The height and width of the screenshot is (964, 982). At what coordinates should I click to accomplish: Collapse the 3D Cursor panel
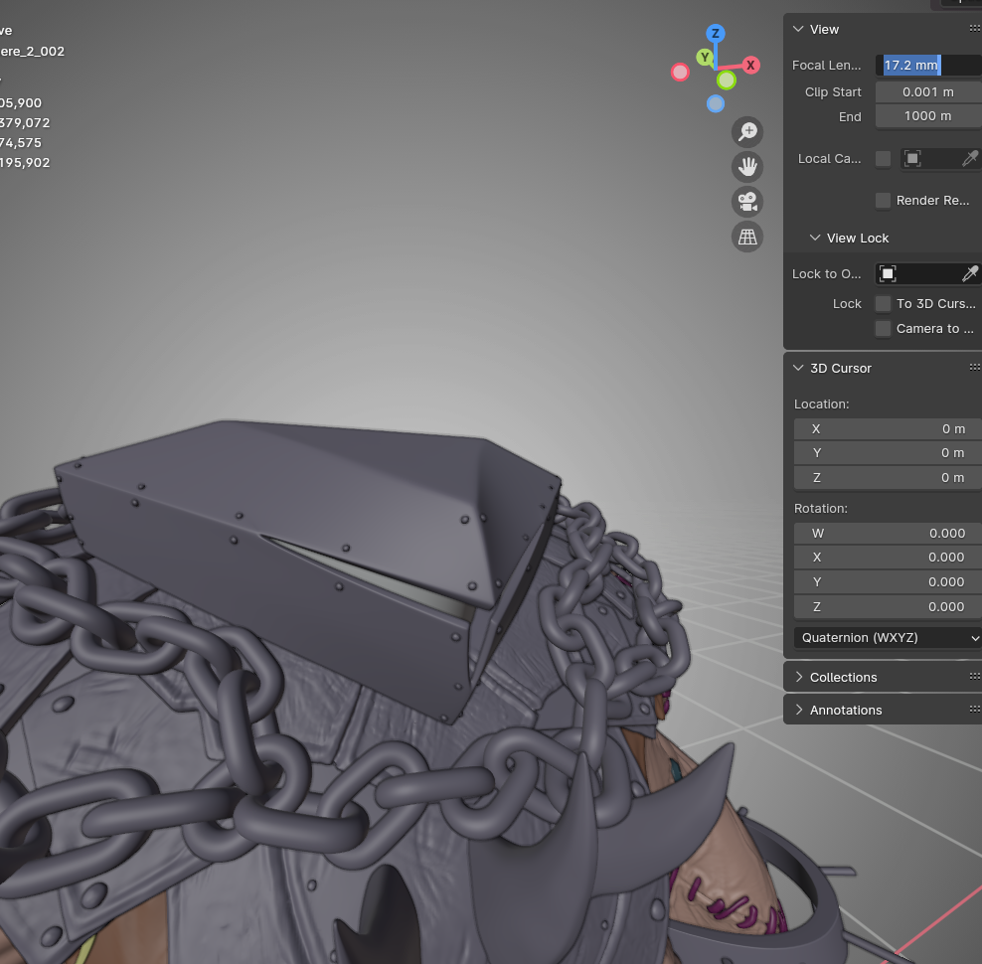tap(798, 368)
